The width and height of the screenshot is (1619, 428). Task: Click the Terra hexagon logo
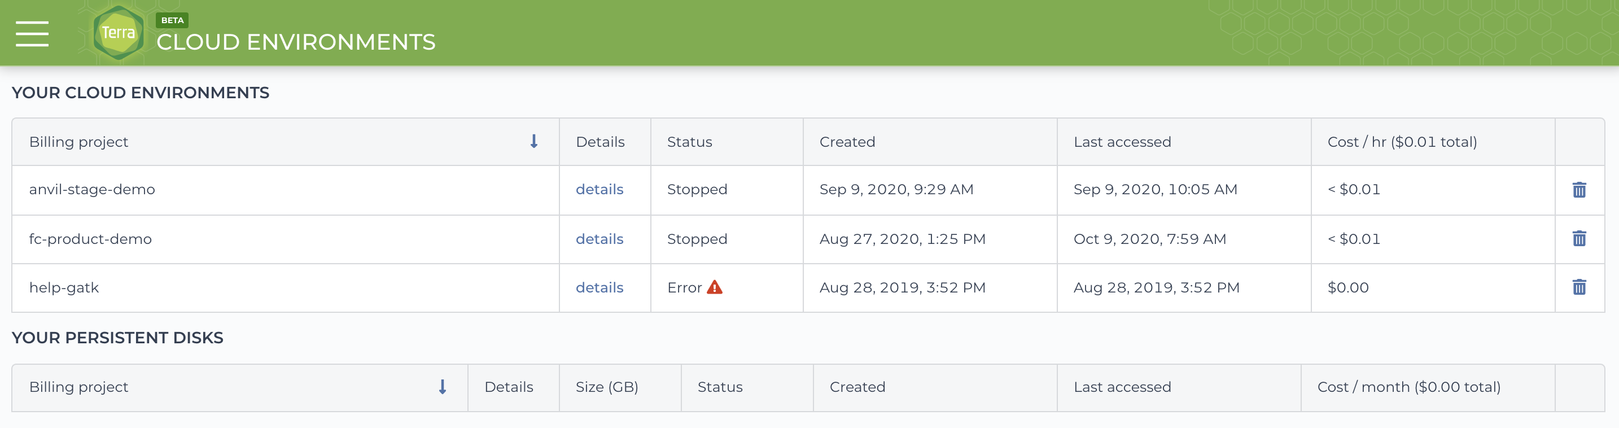118,33
